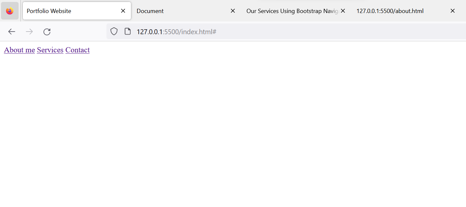The height and width of the screenshot is (207, 466).
Task: Open the tracking protection shield icon
Action: tap(114, 32)
